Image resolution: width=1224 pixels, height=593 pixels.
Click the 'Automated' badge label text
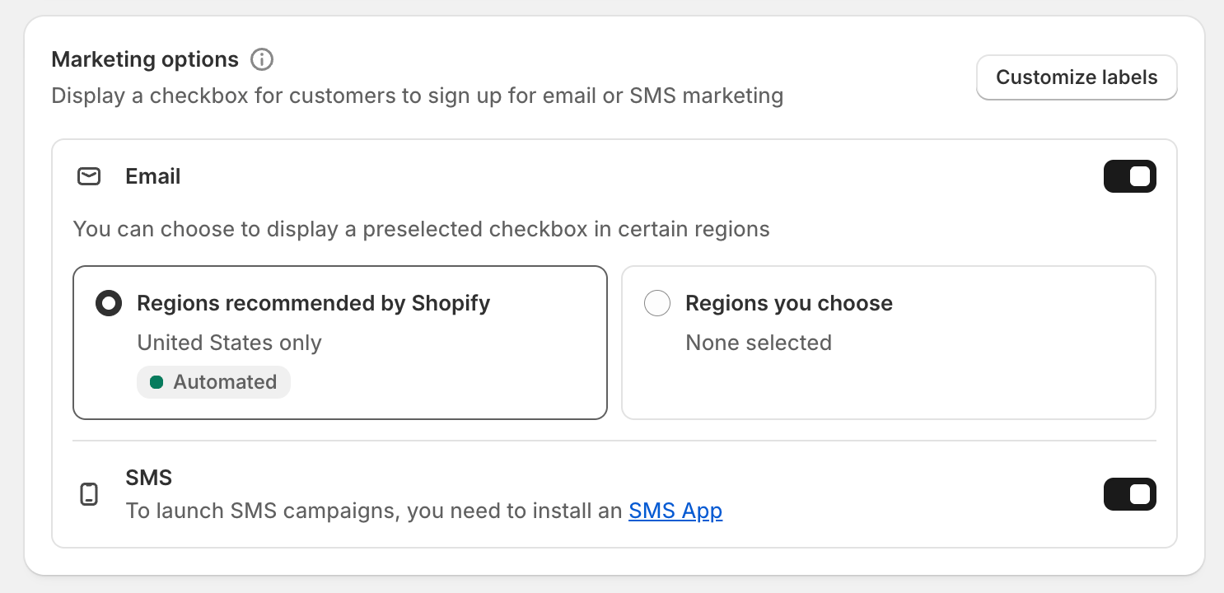225,382
